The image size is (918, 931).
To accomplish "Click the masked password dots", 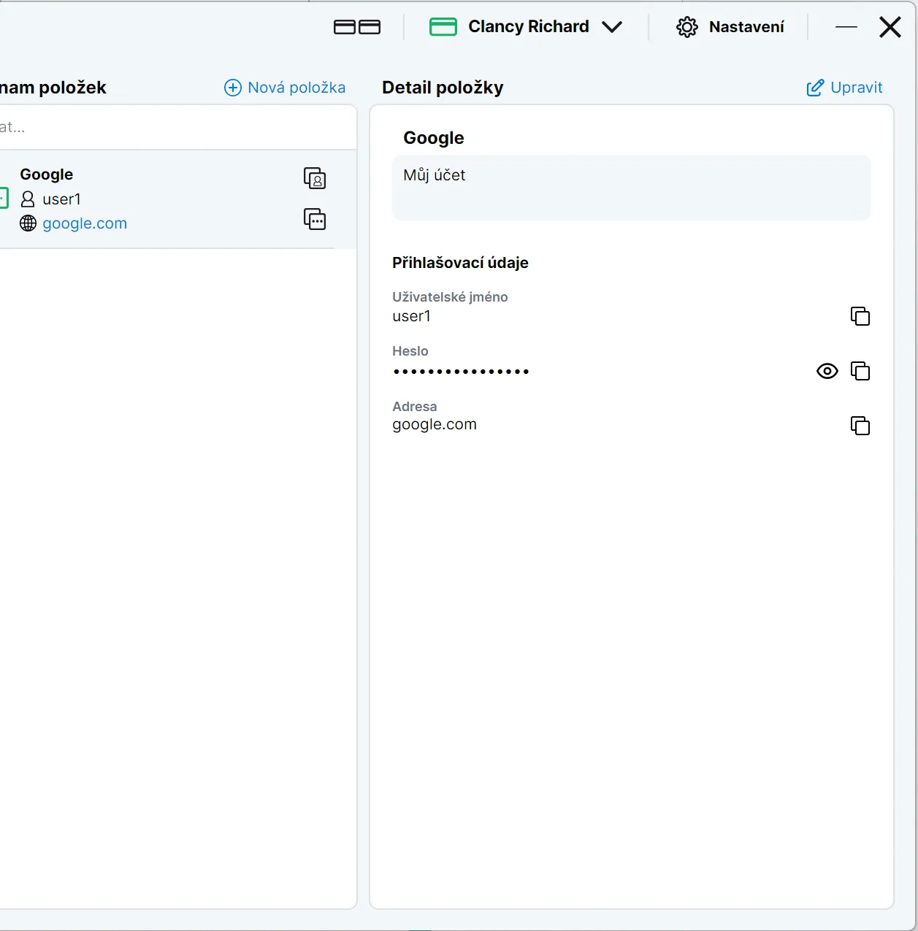I will point(461,372).
